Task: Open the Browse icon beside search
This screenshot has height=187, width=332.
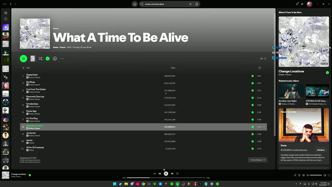Action: pos(197,4)
